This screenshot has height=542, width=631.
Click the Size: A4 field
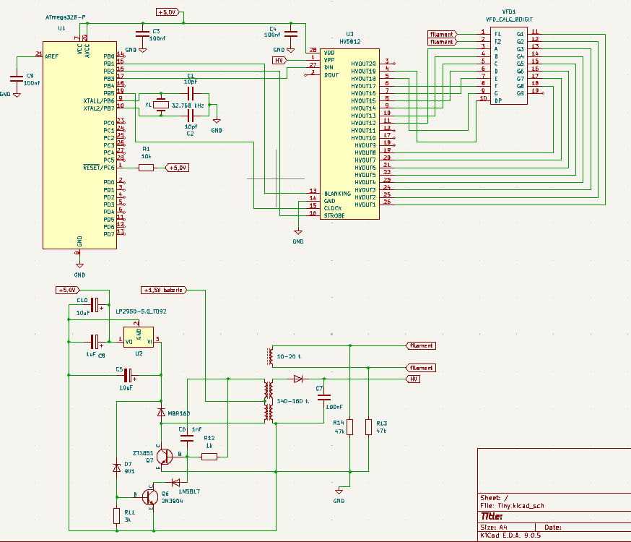click(x=494, y=527)
